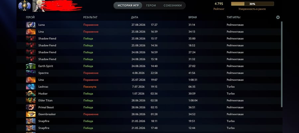Click the Dawnbreaker hero icon
The height and width of the screenshot is (133, 299).
point(31,114)
